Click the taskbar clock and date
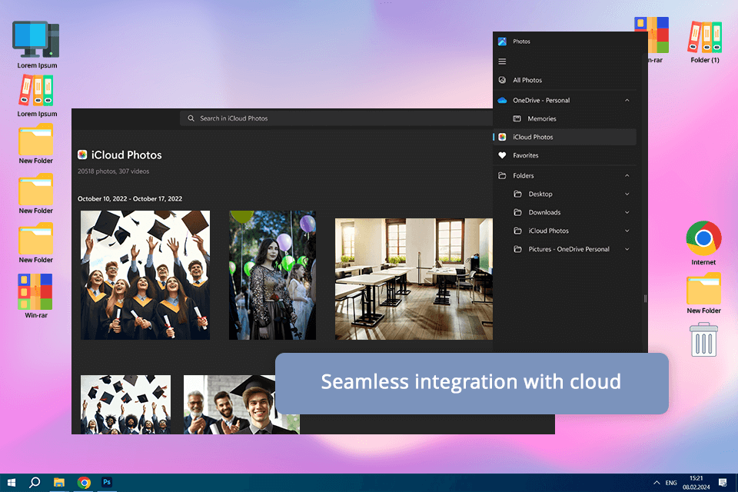Image resolution: width=738 pixels, height=492 pixels. point(696,483)
